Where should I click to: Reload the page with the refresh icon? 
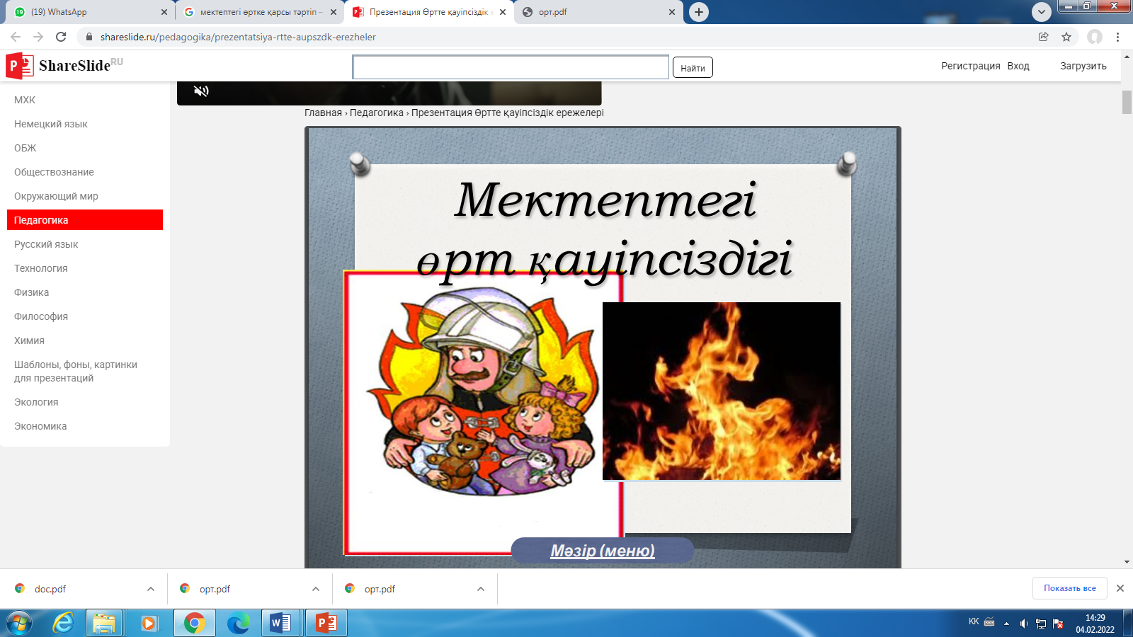[x=61, y=37]
